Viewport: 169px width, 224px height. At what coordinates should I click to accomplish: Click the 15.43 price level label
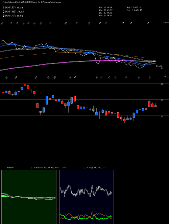click(159, 66)
